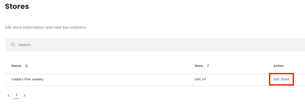Click the Action column header

[x=278, y=66]
